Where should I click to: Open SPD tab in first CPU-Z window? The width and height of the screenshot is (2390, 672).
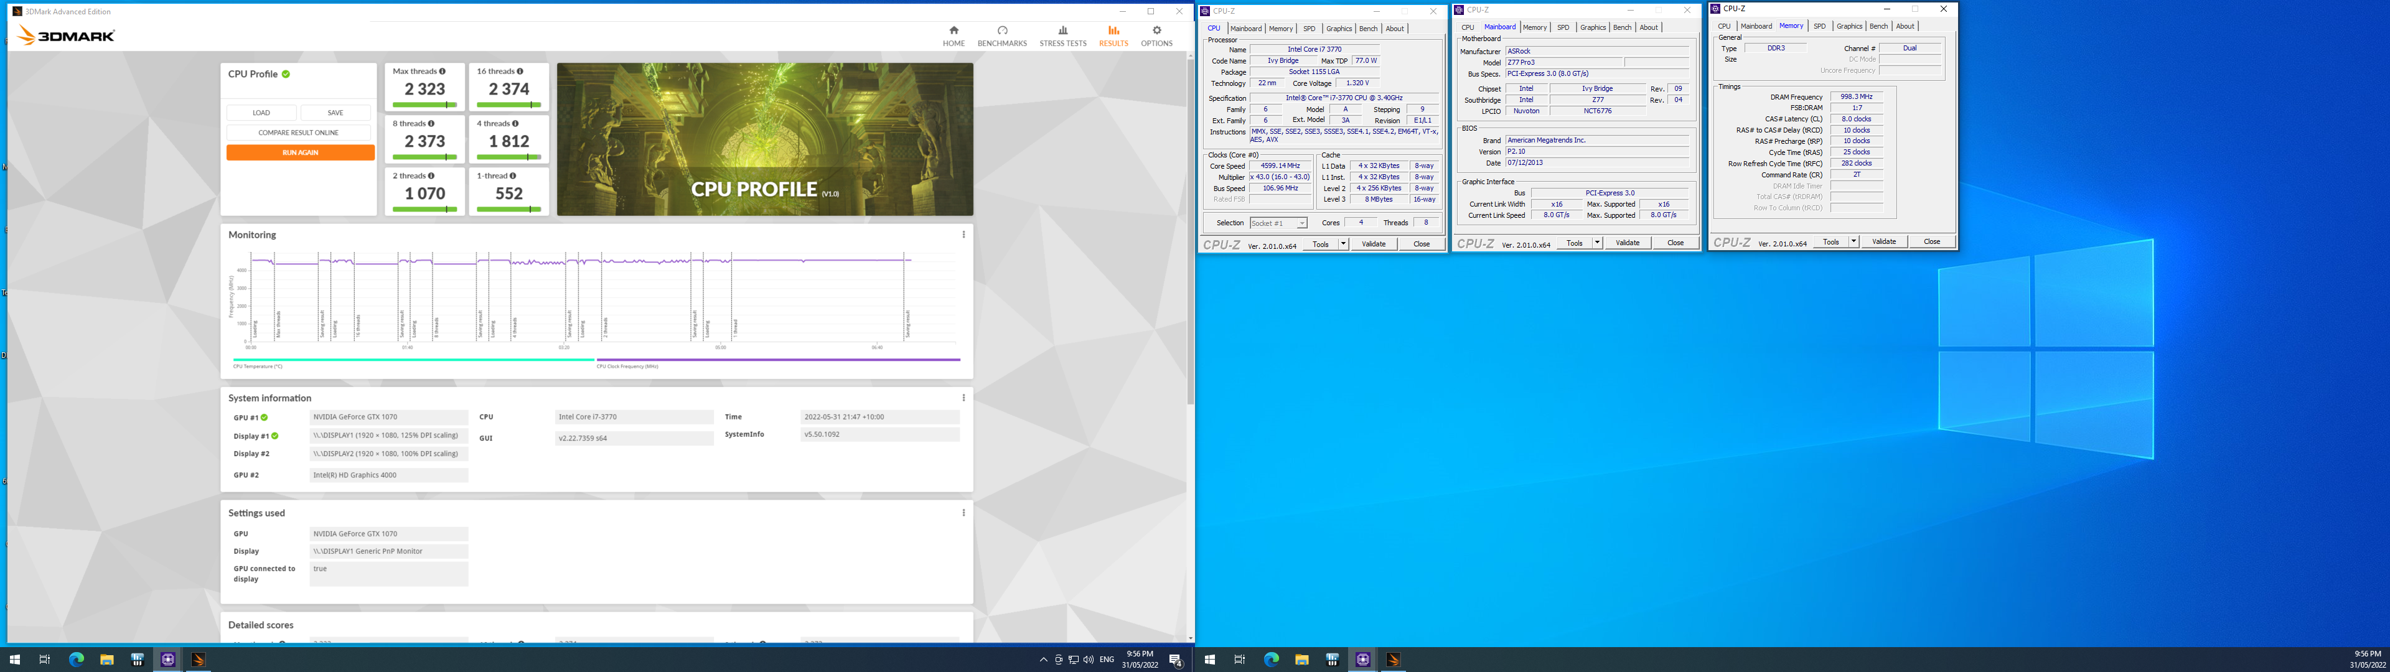tap(1309, 29)
